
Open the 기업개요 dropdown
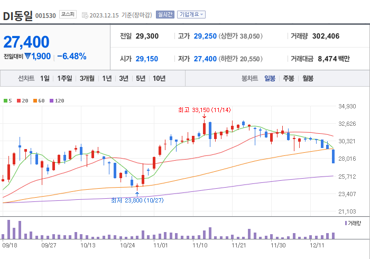coord(191,15)
